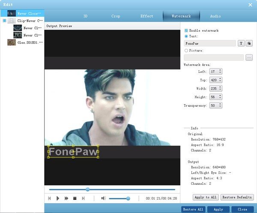Image resolution: width=257 pixels, height=213 pixels.
Task: Increase Left value with up arrow
Action: 220,70
